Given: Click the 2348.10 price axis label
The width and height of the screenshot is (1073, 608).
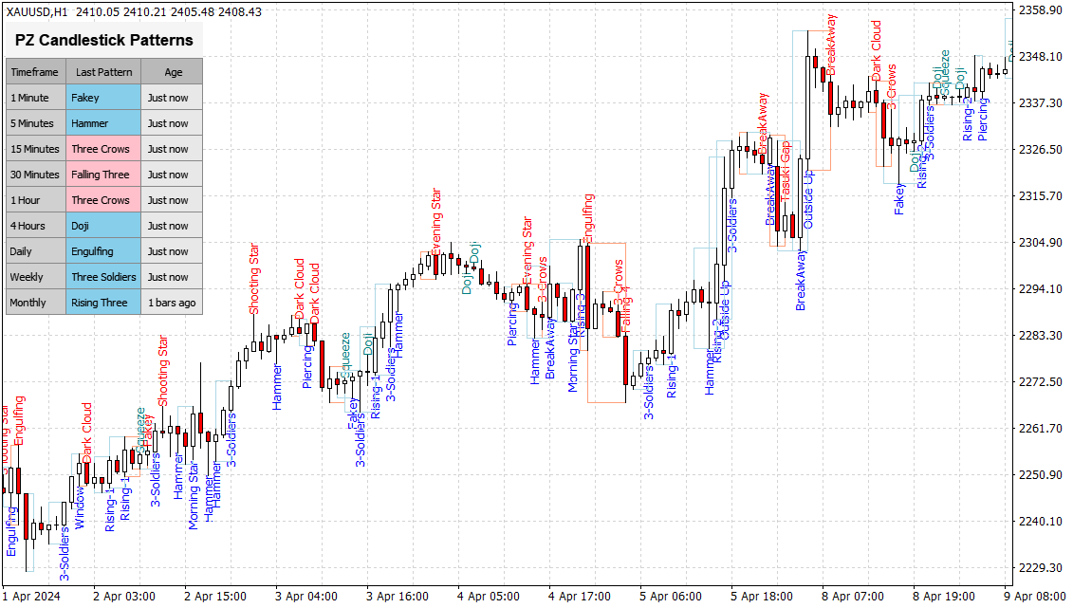Looking at the screenshot, I should coord(1040,57).
